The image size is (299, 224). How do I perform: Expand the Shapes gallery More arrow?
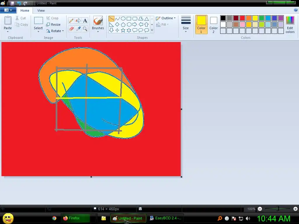coord(152,30)
